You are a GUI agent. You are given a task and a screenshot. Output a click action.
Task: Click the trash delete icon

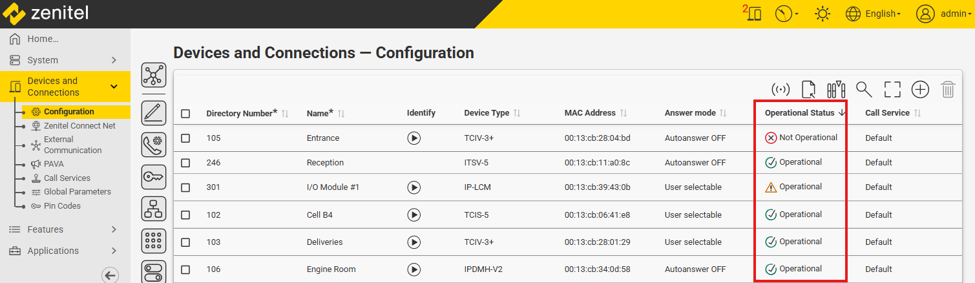(x=948, y=90)
